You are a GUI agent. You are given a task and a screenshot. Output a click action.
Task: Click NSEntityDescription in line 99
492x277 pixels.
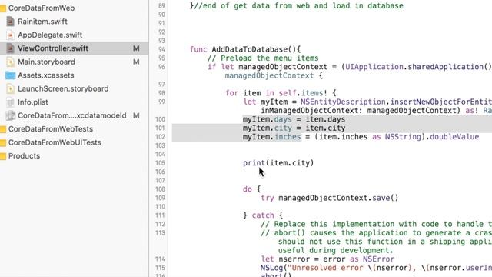click(343, 102)
